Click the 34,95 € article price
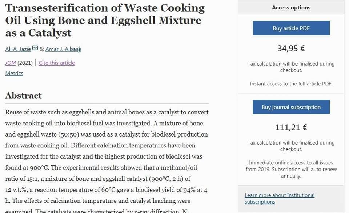349x213 pixels. (x=291, y=49)
